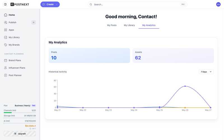This screenshot has height=140, width=224.
Task: Open the Publish section
Action: [12, 22]
